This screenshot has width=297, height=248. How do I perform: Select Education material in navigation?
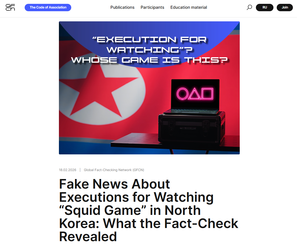click(x=189, y=7)
